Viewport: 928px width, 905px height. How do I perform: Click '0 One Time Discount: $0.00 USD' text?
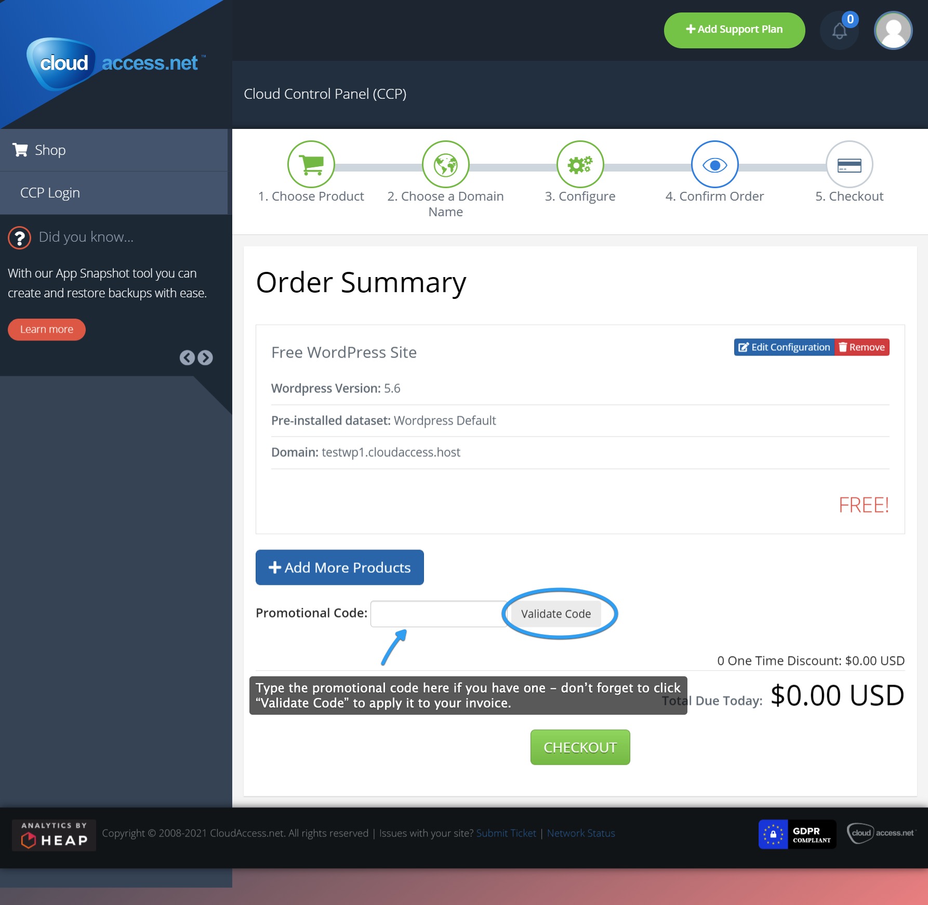(811, 661)
